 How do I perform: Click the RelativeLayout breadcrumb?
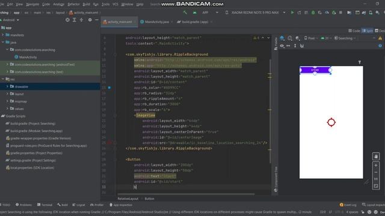click(x=128, y=199)
